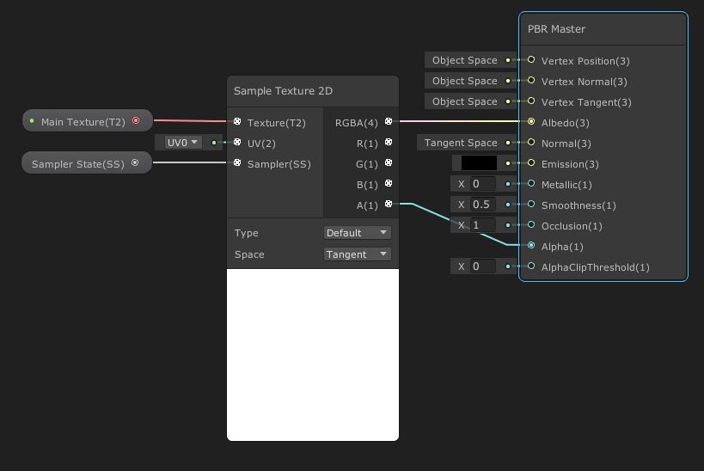Click the Metallic X value field
The width and height of the screenshot is (704, 471).
tap(482, 184)
